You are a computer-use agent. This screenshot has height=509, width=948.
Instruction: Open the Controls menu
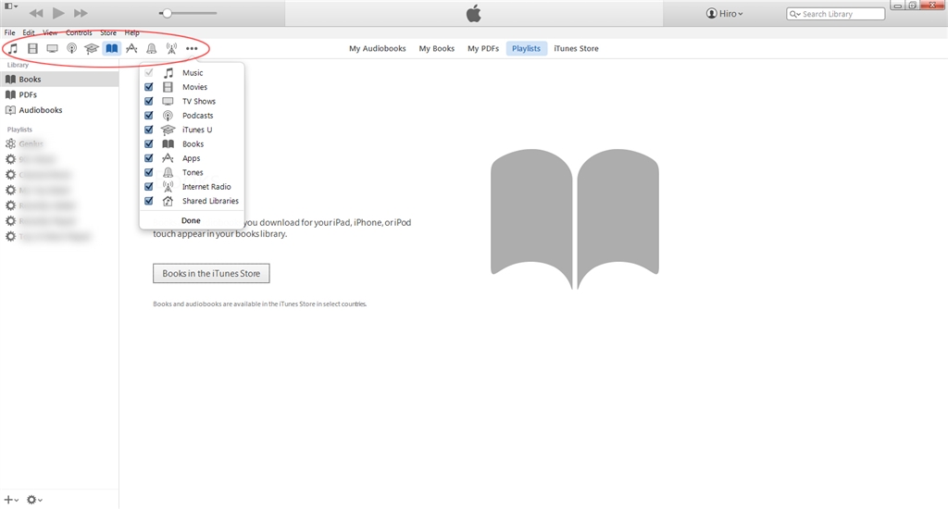tap(79, 32)
